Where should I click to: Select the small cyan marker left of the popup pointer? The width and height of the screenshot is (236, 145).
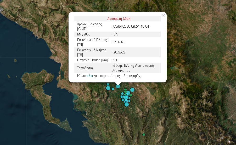113,89
